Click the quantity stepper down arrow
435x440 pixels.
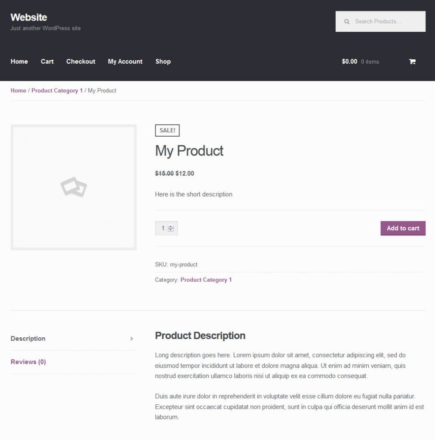tap(171, 230)
